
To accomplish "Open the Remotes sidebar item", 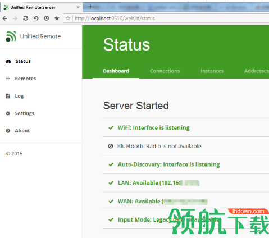I will [25, 79].
